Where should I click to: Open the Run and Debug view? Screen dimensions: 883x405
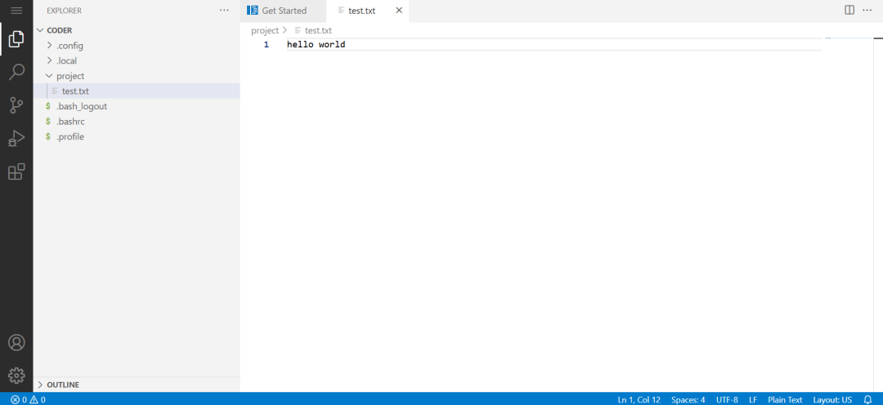tap(16, 138)
